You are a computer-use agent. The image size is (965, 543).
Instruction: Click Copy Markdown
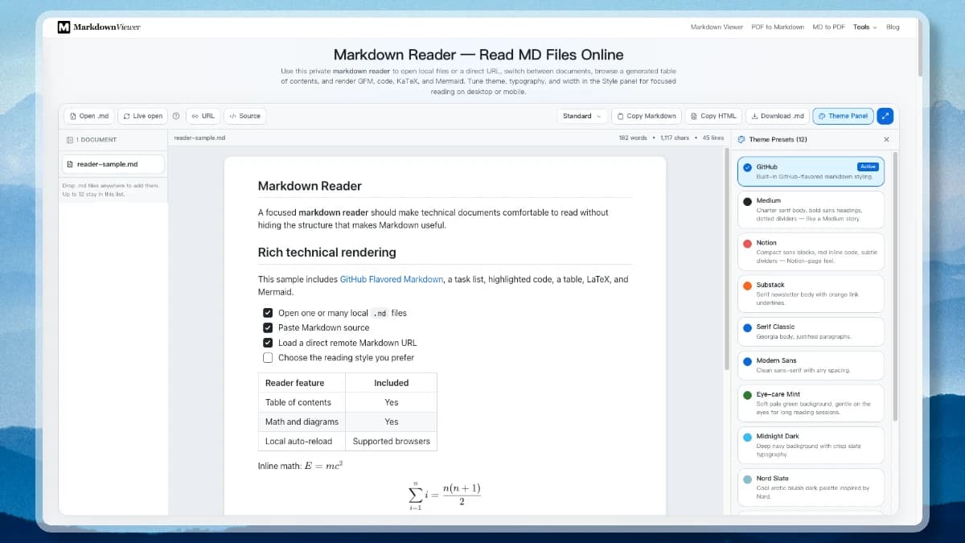[x=647, y=116]
